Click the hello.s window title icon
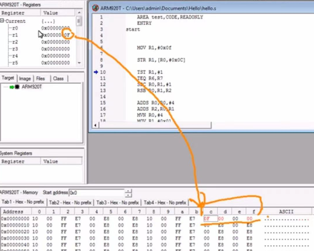Image resolution: width=314 pixels, height=251 pixels. [x=96, y=8]
